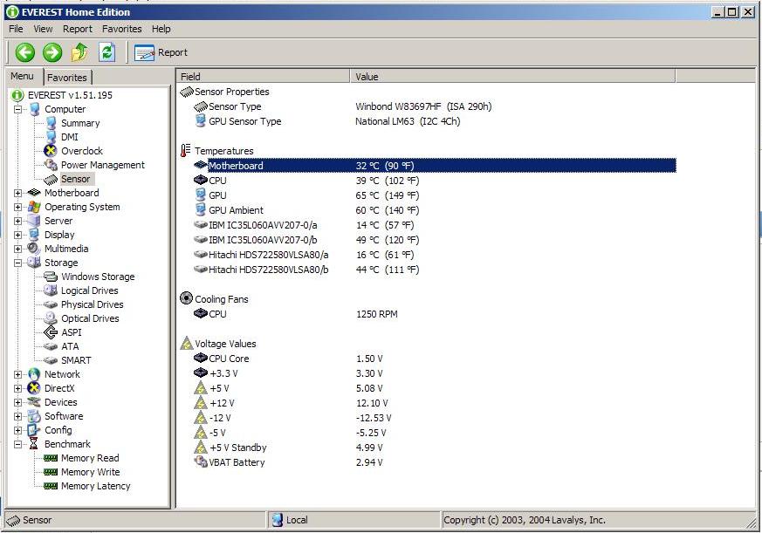The image size is (762, 533).
Task: Select the Overclock item icon
Action: (x=51, y=151)
